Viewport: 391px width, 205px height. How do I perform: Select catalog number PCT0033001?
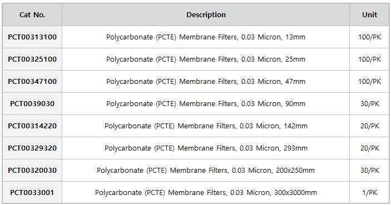(32, 193)
